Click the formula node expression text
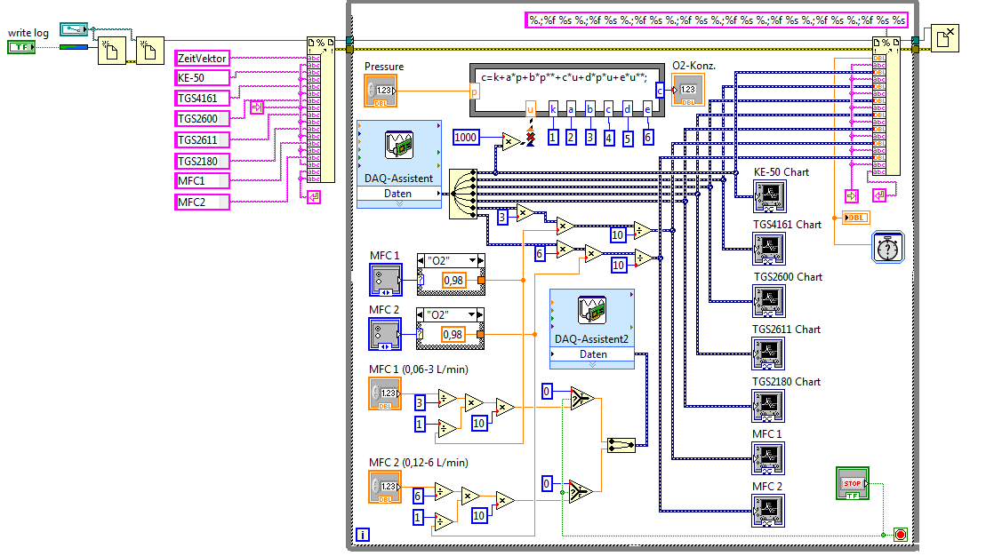This screenshot has width=986, height=556. [x=564, y=78]
